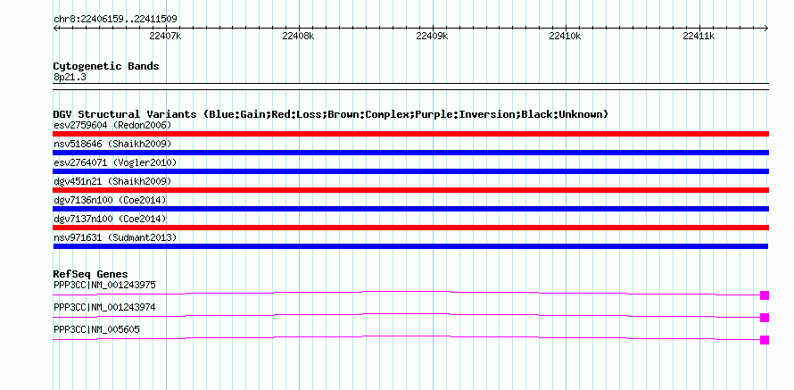
Task: Select the 8p21.3 cytogenetic band label
Action: tap(70, 77)
